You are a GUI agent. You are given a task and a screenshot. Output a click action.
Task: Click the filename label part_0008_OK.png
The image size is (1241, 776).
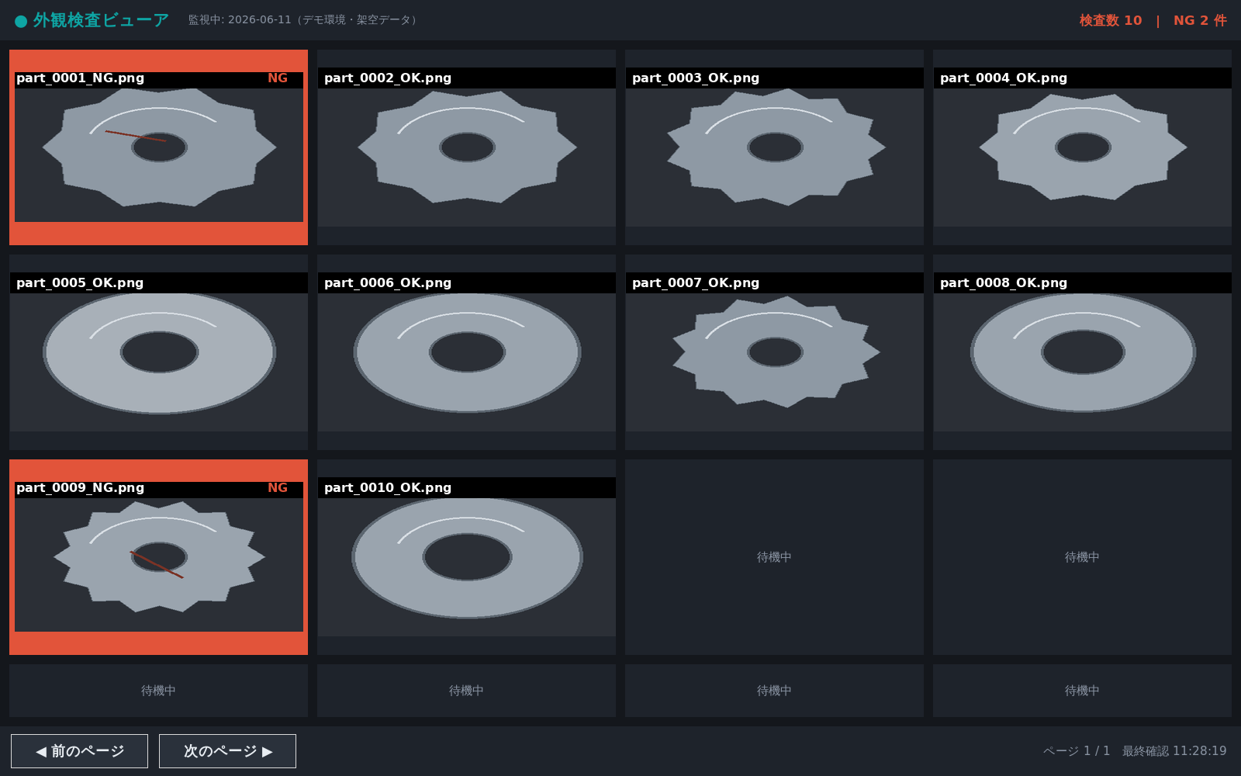tap(1004, 283)
